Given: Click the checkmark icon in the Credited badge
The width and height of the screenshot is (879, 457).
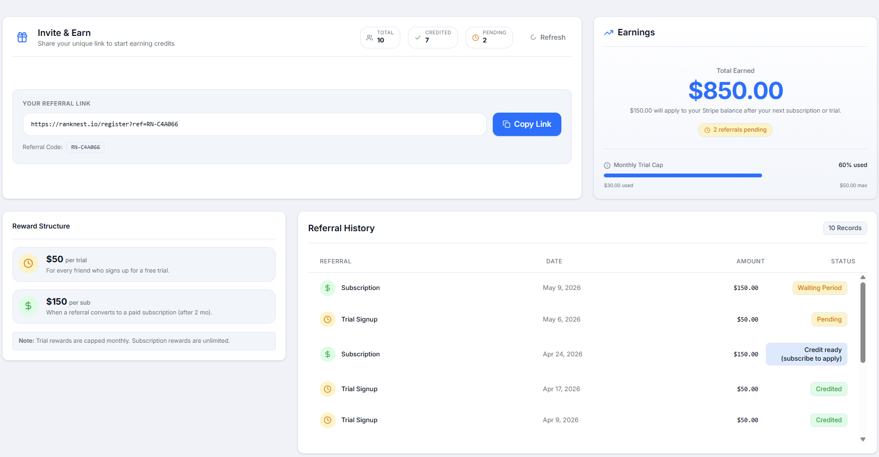Looking at the screenshot, I should point(418,38).
